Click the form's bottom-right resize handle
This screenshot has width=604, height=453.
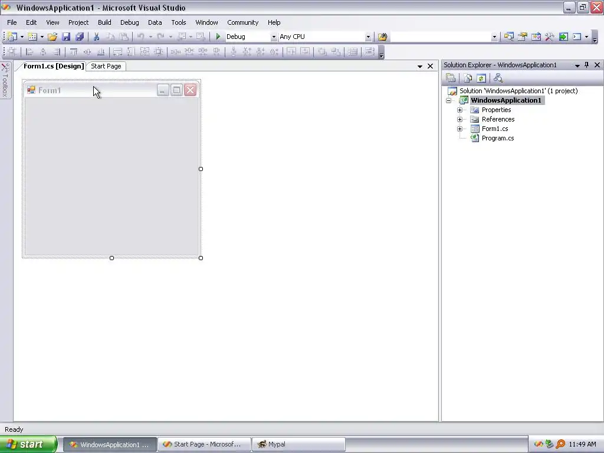[201, 258]
